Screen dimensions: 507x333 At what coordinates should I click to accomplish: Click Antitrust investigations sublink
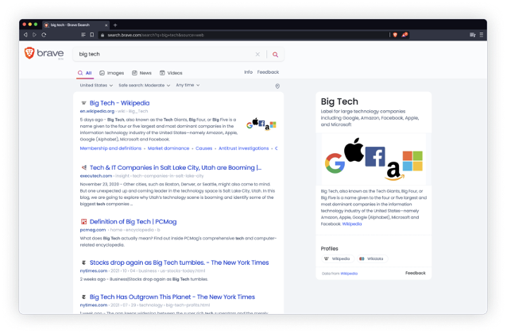coord(243,148)
